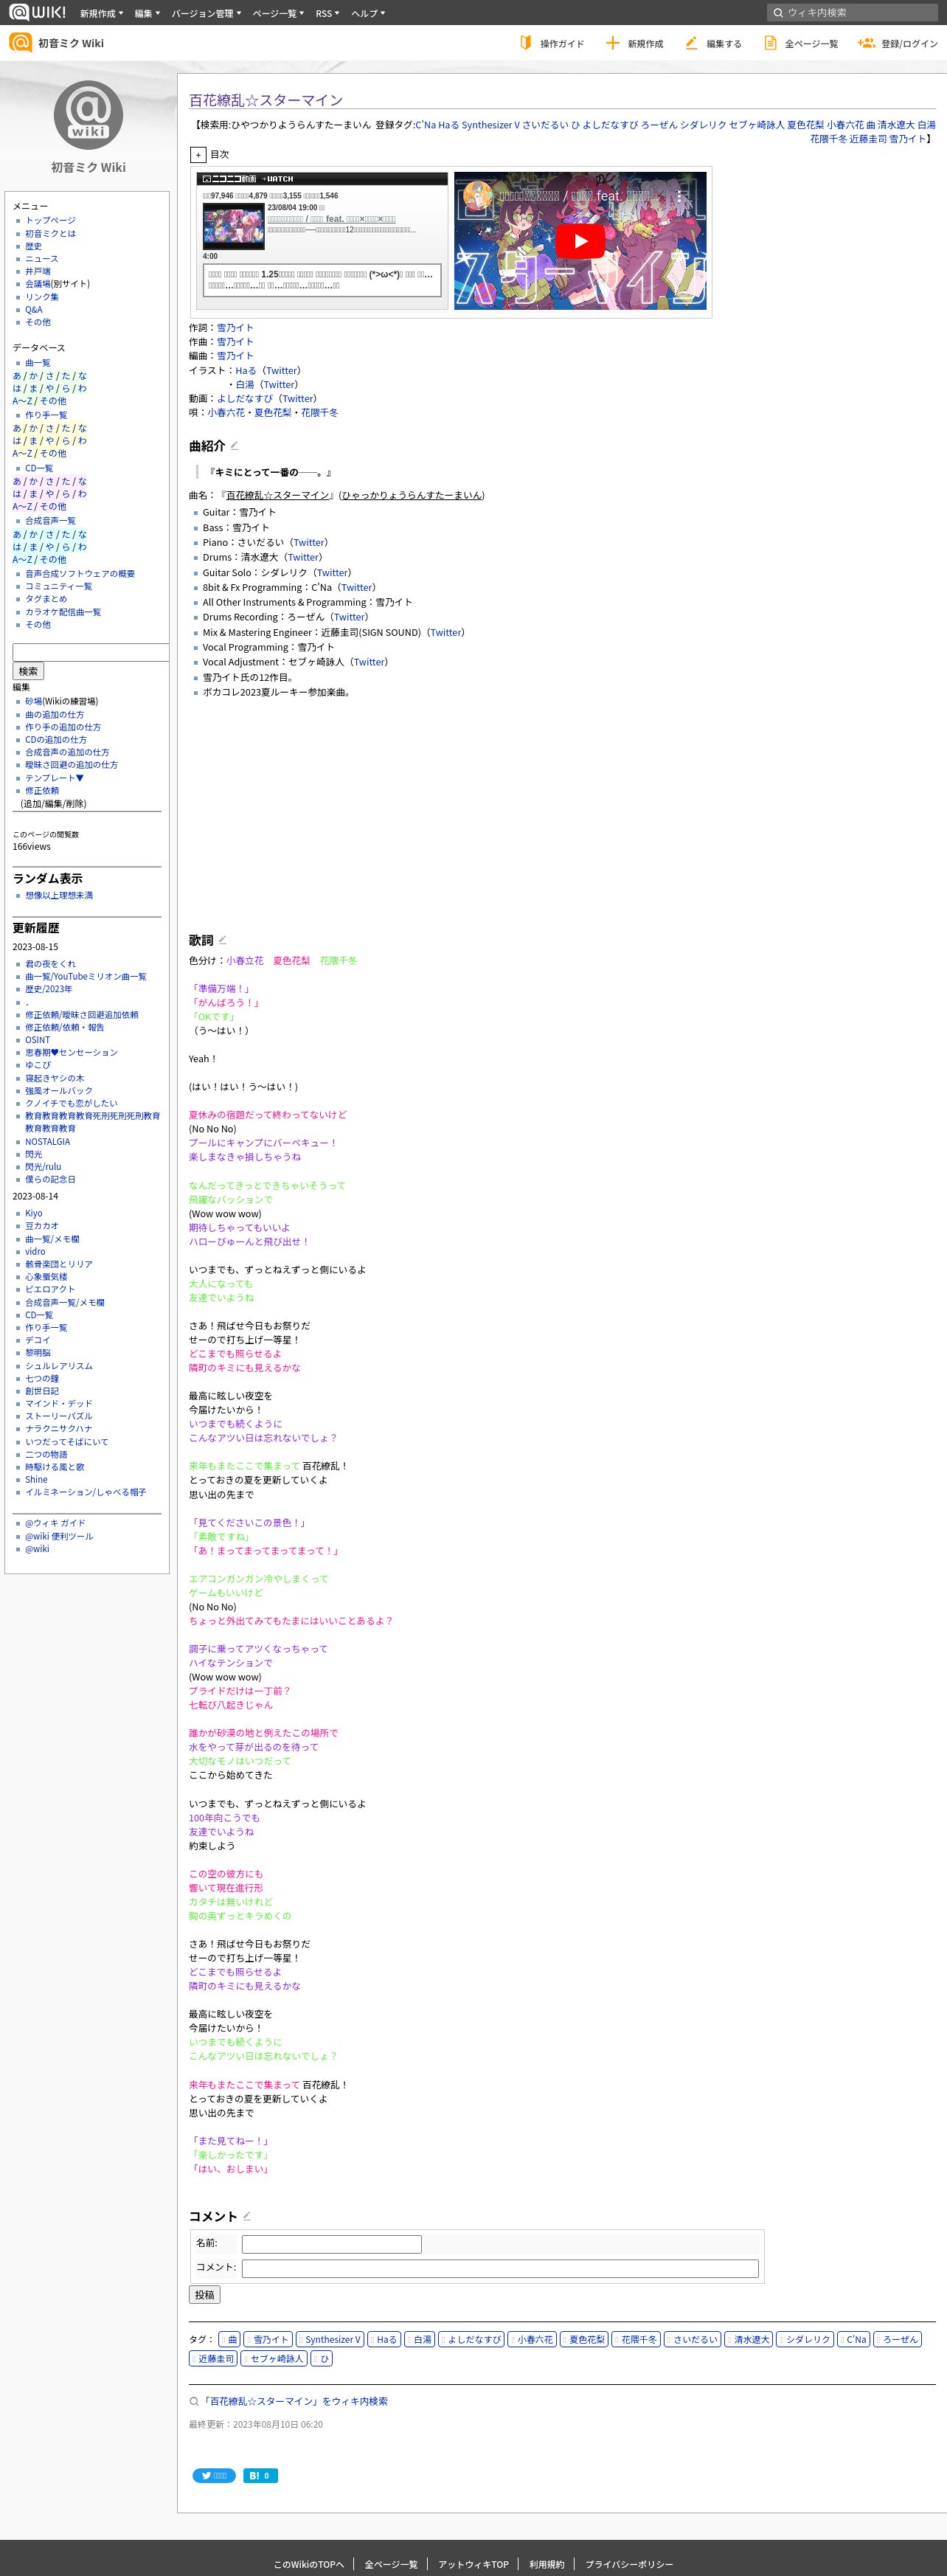Screen dimensions: 947x2576
Task: Click 初音ミクとは in sidebar menu
Action: [x=50, y=233]
